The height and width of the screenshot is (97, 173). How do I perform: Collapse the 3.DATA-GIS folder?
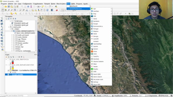coord(9,27)
